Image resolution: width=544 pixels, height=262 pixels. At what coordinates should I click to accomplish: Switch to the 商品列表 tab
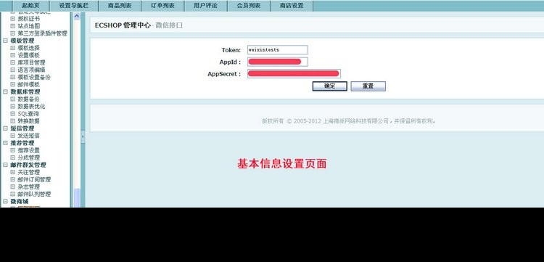[120, 6]
